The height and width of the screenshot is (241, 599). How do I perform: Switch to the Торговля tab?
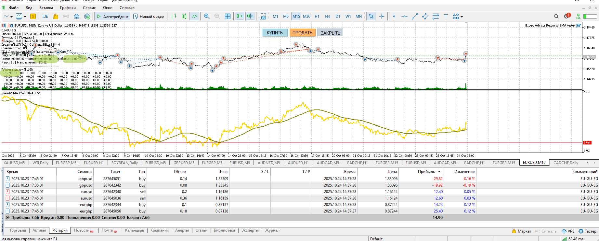(x=18, y=230)
